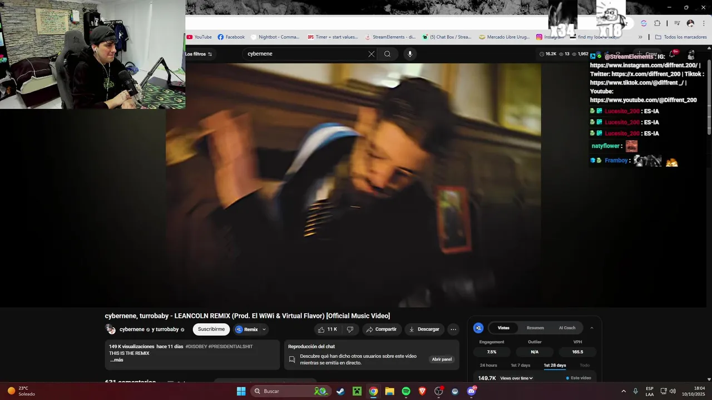
Task: Open Google Chrome from the taskbar
Action: (x=373, y=391)
